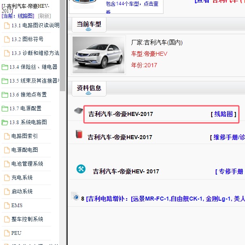
Task: Expand folder icon for 13.7 电源配置
Action: 5,109
